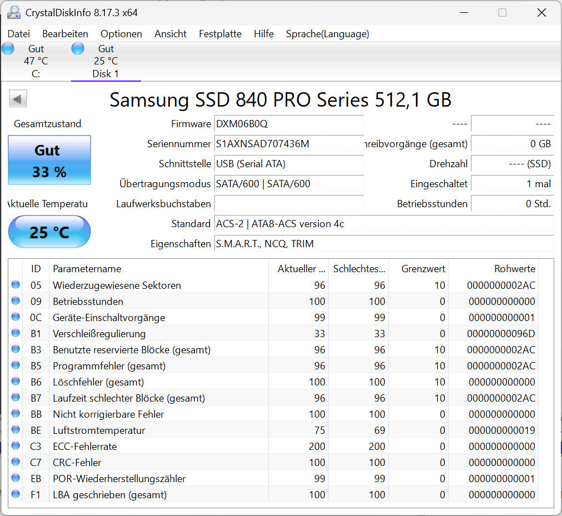Switch to the C: drive tab
Viewport: 562px width, 516px height.
[x=36, y=61]
